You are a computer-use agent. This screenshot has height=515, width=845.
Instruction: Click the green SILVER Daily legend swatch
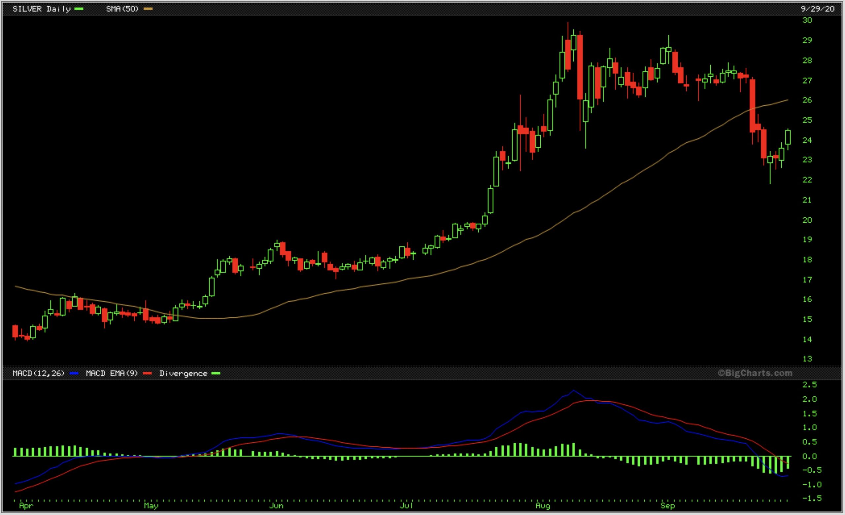click(x=79, y=9)
